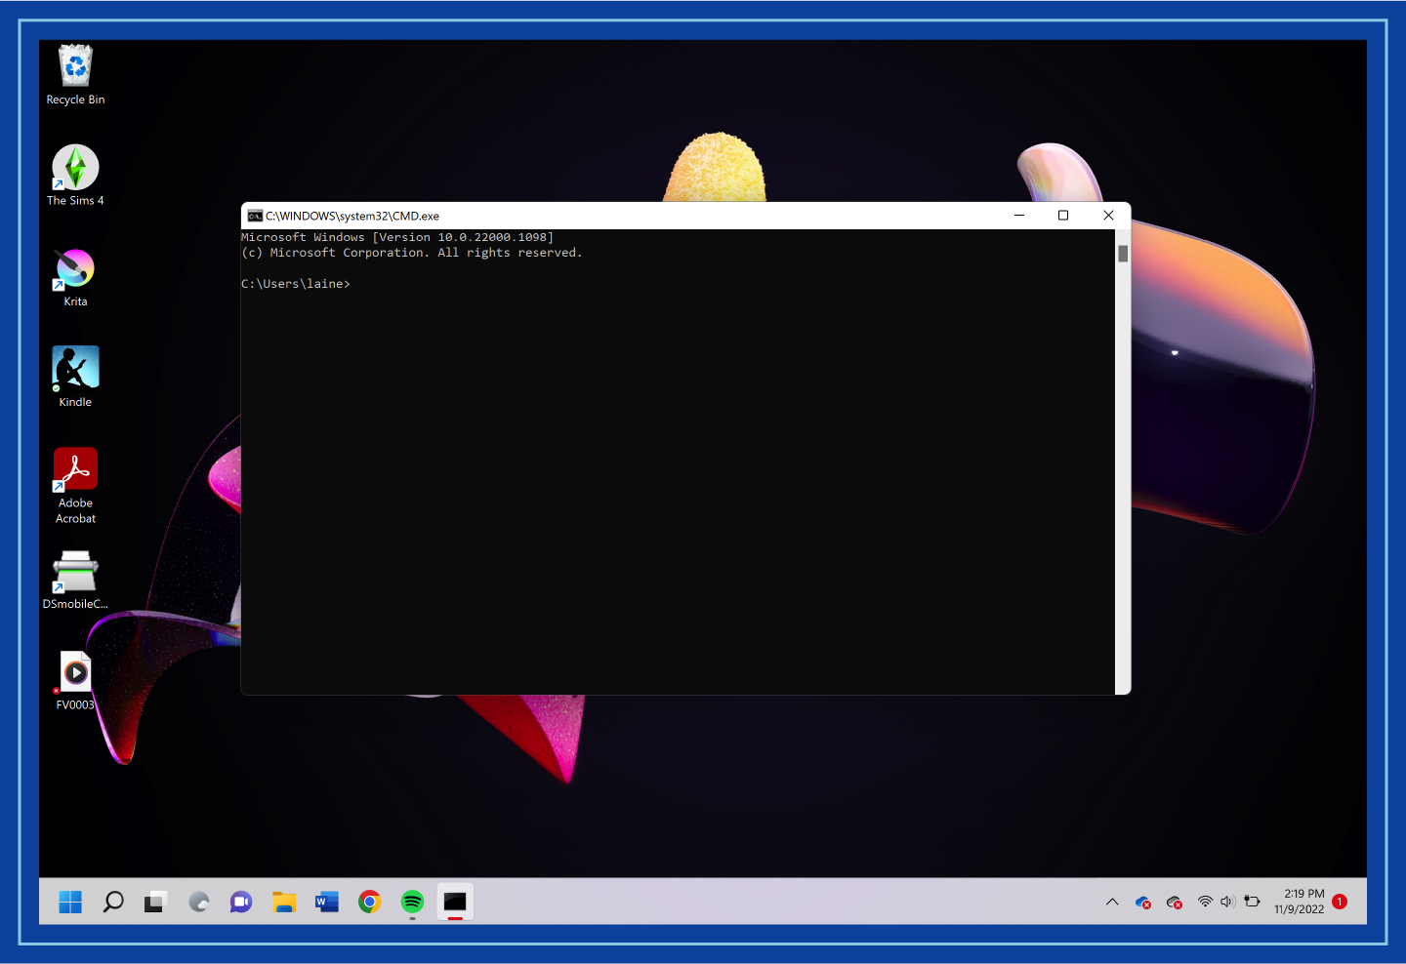Open the DSmobileCapture scanner shortcut

[x=74, y=569]
